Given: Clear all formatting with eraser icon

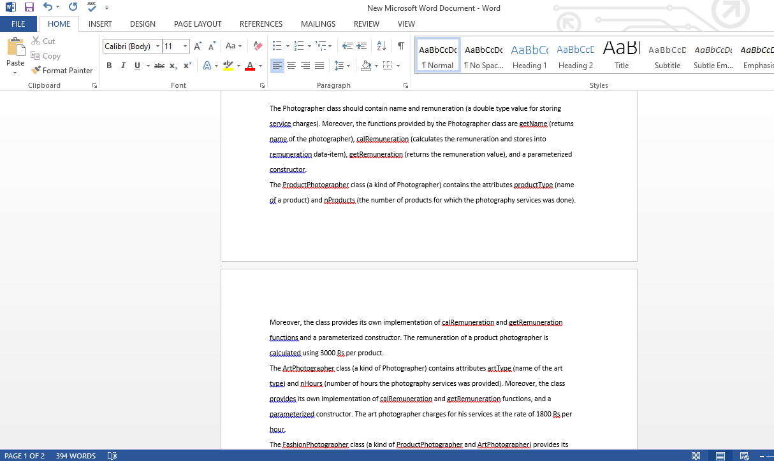Looking at the screenshot, I should [258, 46].
